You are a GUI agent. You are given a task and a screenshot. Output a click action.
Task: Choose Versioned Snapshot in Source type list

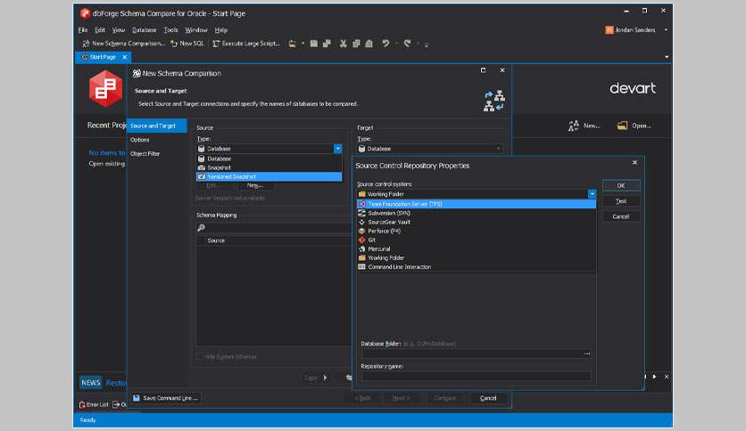(269, 176)
